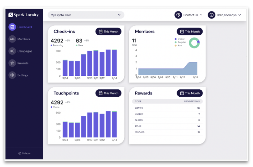The width and height of the screenshot is (253, 167).
Task: Click the Regular legend color dot
Action: tap(176, 42)
